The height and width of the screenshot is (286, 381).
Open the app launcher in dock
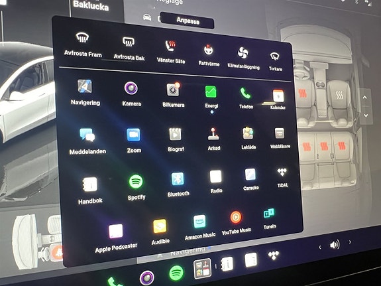[202, 269]
